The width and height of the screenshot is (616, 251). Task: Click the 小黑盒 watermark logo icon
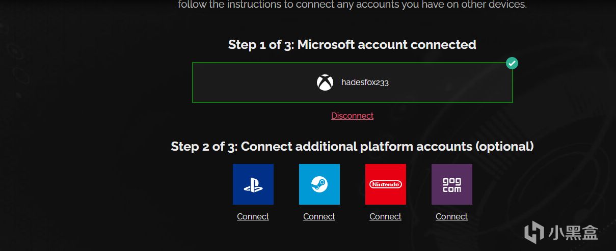tap(533, 233)
